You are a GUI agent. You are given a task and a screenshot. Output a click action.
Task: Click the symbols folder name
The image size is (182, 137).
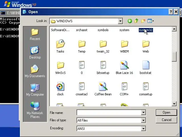pyautogui.click(x=103, y=30)
